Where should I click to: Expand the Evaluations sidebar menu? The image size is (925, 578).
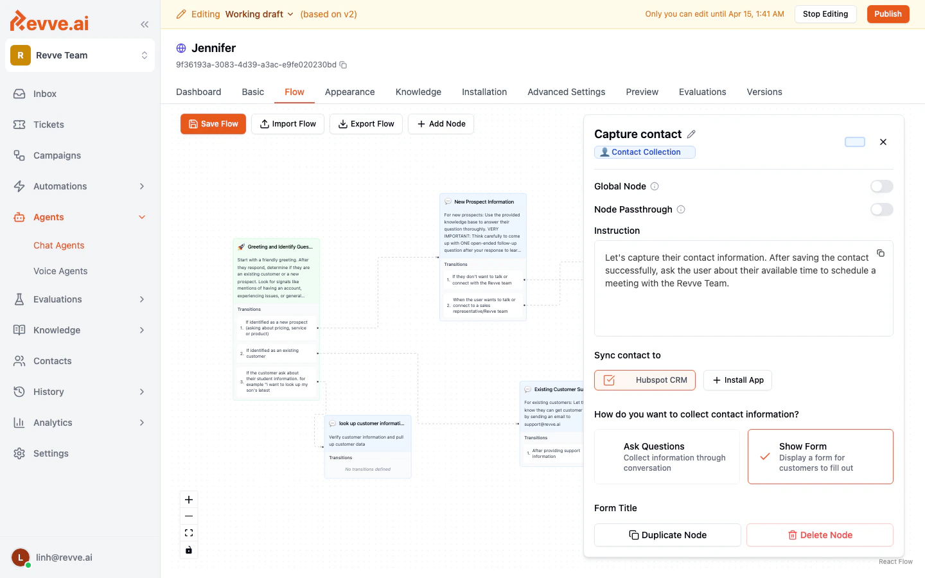click(x=80, y=299)
